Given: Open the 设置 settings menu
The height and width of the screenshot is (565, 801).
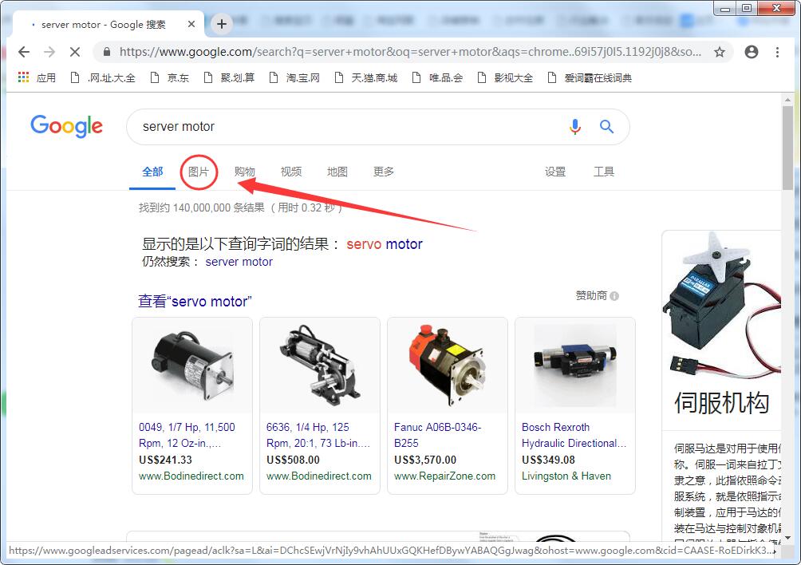Looking at the screenshot, I should (555, 172).
